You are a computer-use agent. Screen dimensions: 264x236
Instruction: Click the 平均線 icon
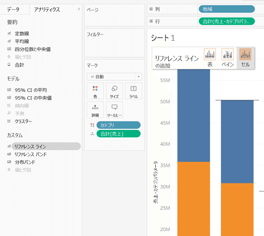(9, 41)
